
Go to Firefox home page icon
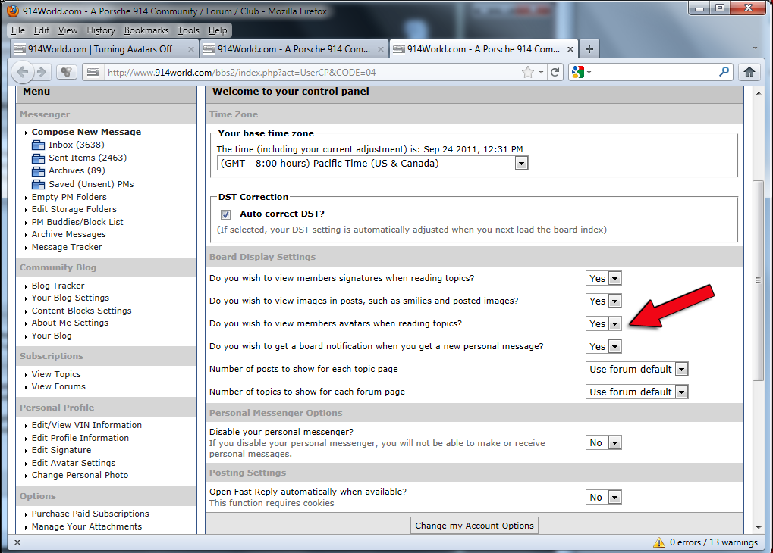(749, 73)
